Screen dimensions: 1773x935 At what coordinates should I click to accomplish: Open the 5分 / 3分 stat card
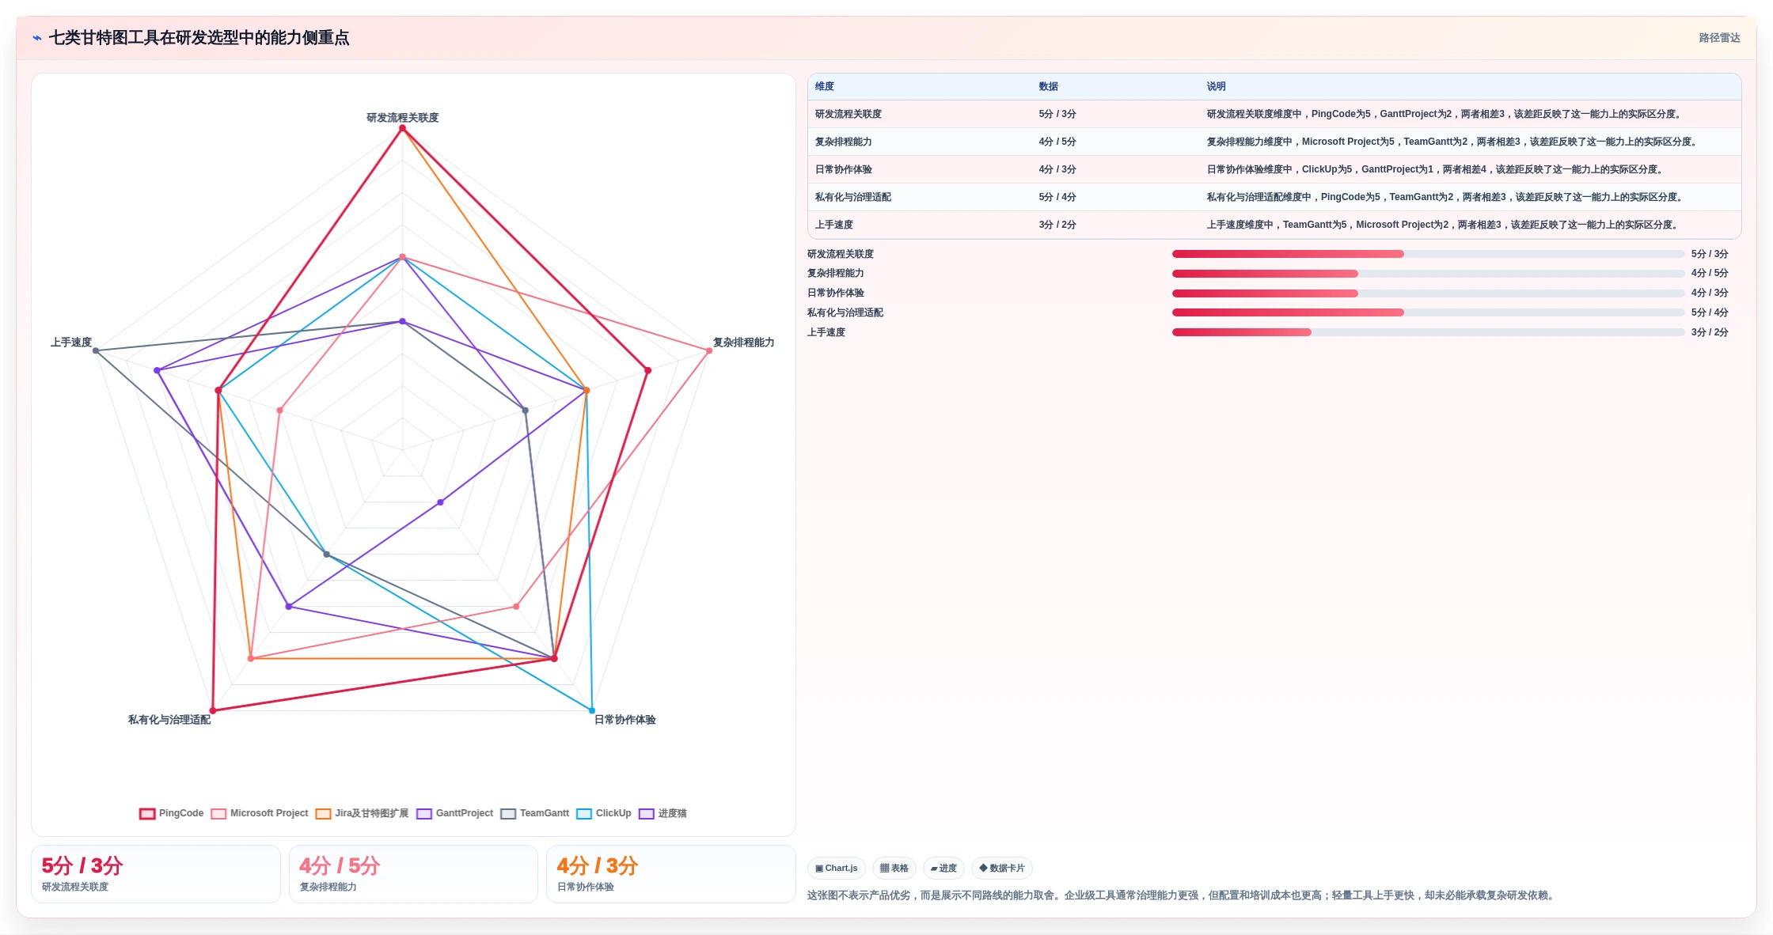click(x=156, y=874)
